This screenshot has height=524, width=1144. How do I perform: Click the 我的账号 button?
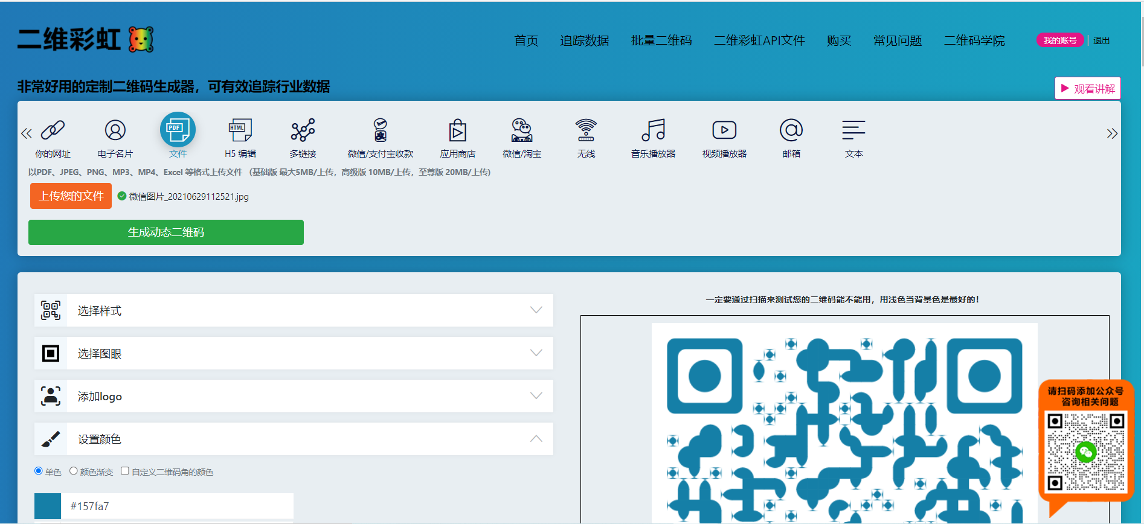click(x=1060, y=40)
